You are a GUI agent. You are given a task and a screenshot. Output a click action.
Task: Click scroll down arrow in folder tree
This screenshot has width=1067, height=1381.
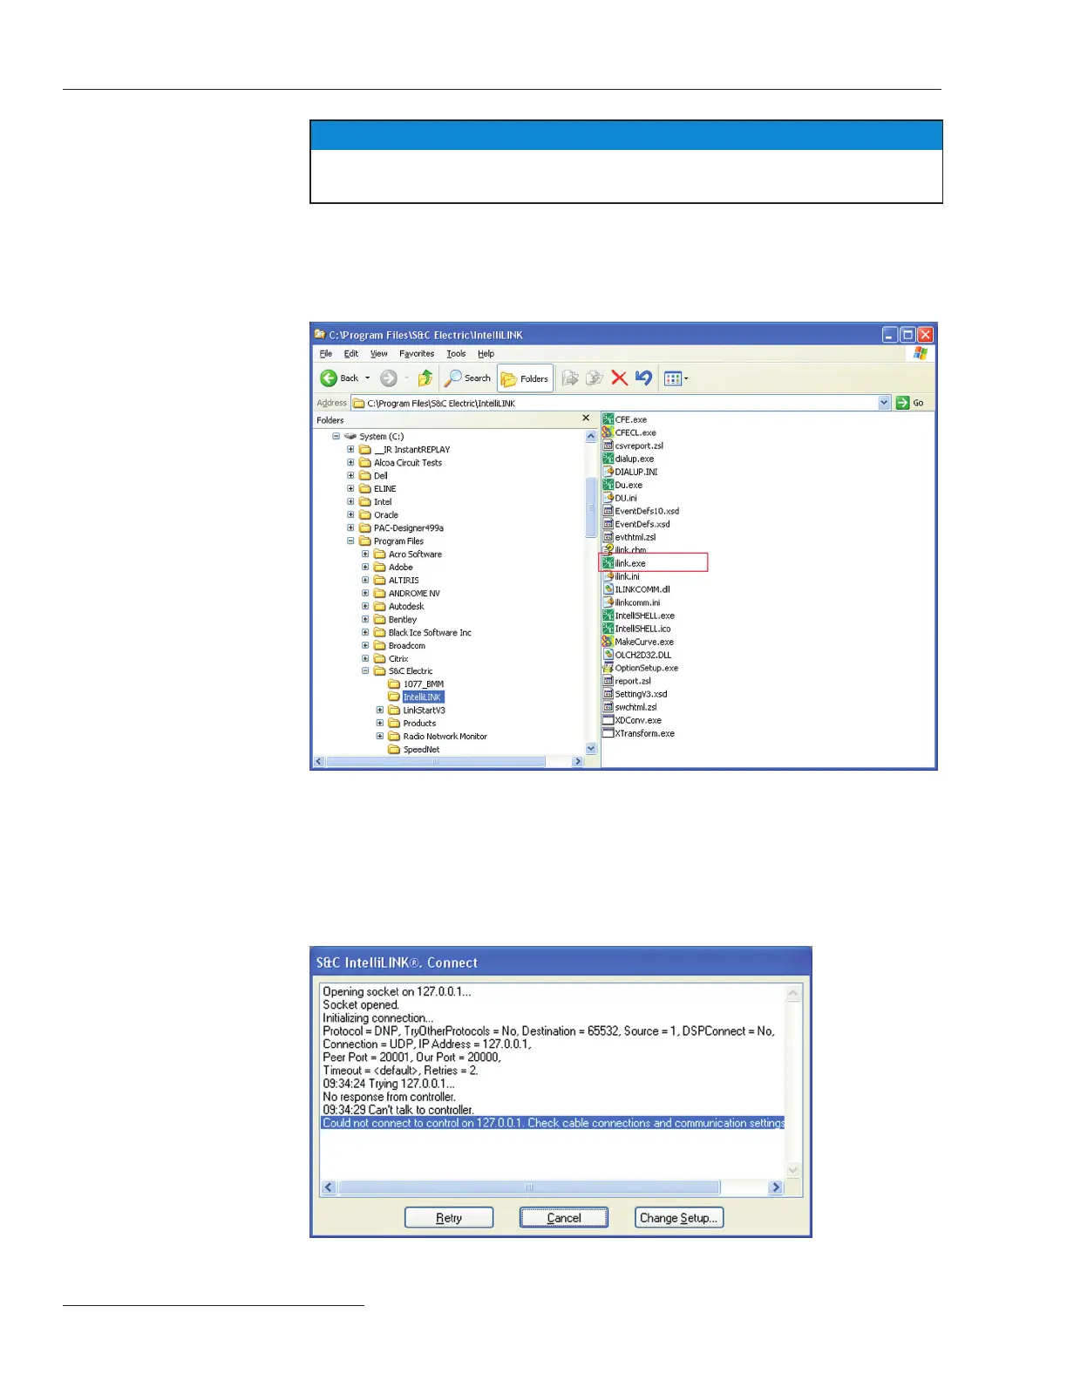[591, 749]
